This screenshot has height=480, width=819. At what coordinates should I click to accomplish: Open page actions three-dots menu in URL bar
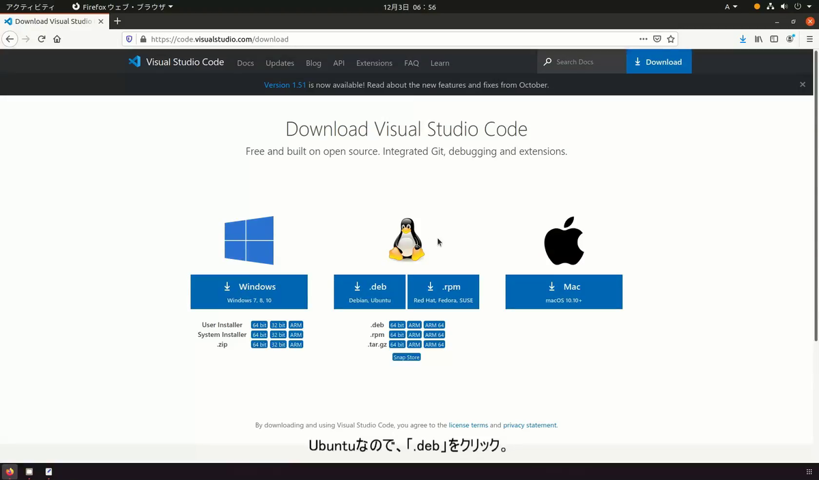[644, 39]
